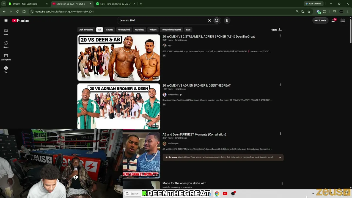Open the YouTube account avatar menu
Viewport: 352px width, 198px height.
coord(343,20)
